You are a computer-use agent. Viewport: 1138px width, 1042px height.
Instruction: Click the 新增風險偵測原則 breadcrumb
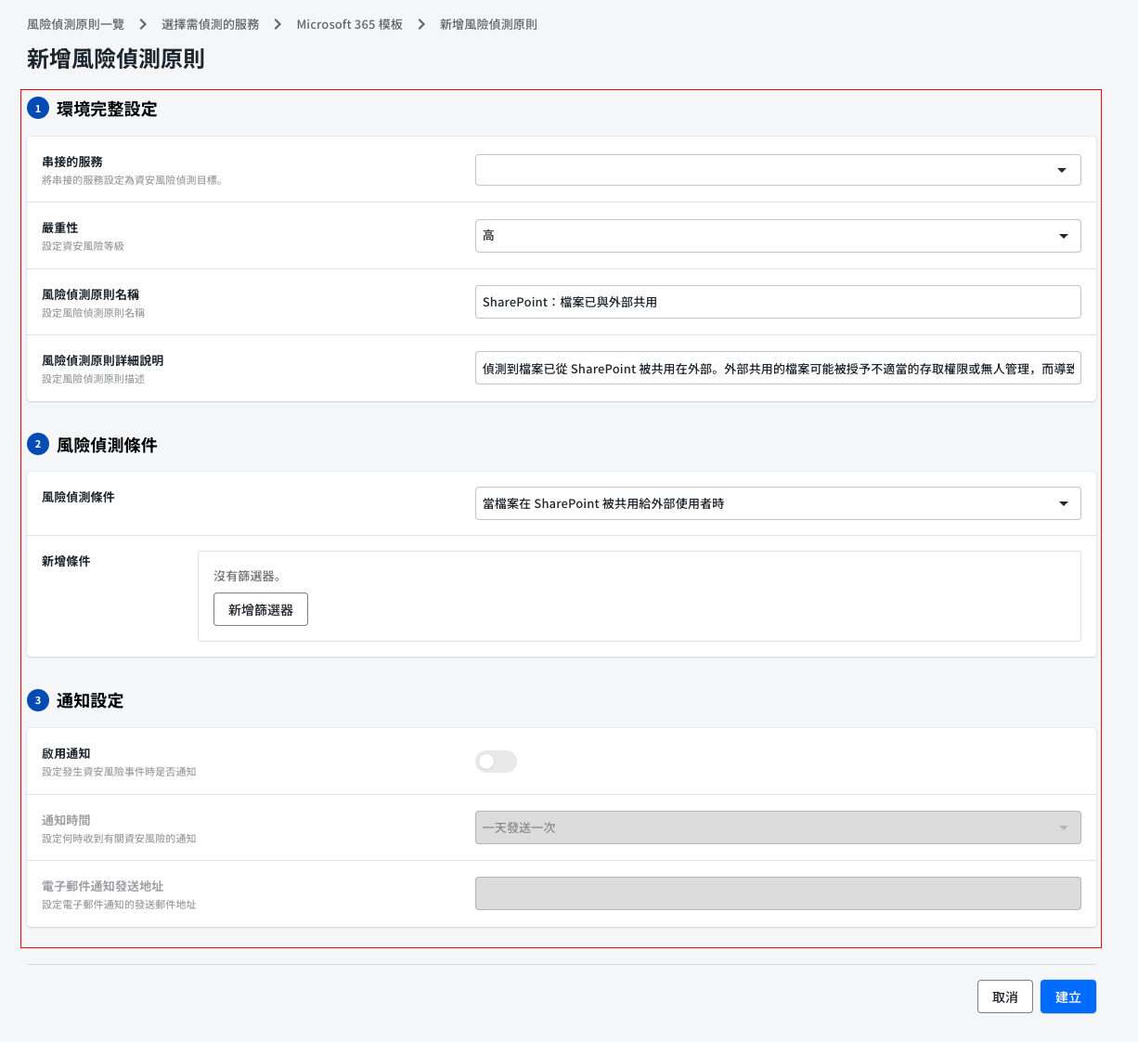click(488, 24)
